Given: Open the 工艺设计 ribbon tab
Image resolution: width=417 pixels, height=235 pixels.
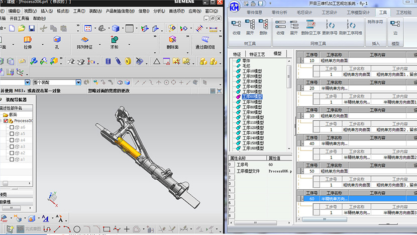Looking at the screenshot, I should 330,12.
